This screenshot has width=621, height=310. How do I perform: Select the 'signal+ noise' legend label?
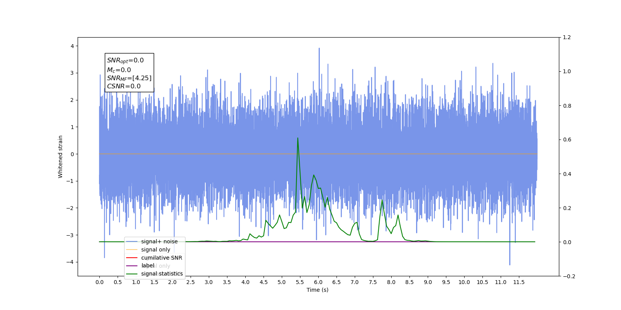click(x=160, y=241)
